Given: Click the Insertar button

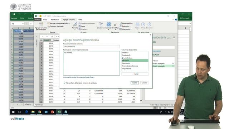Looking at the screenshot, I should pos(135,74).
